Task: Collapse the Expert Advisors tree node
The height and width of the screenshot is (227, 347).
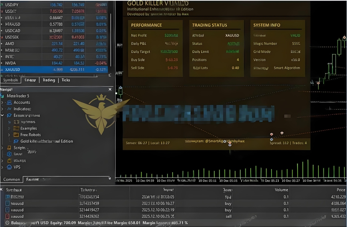Action: [x=2, y=115]
